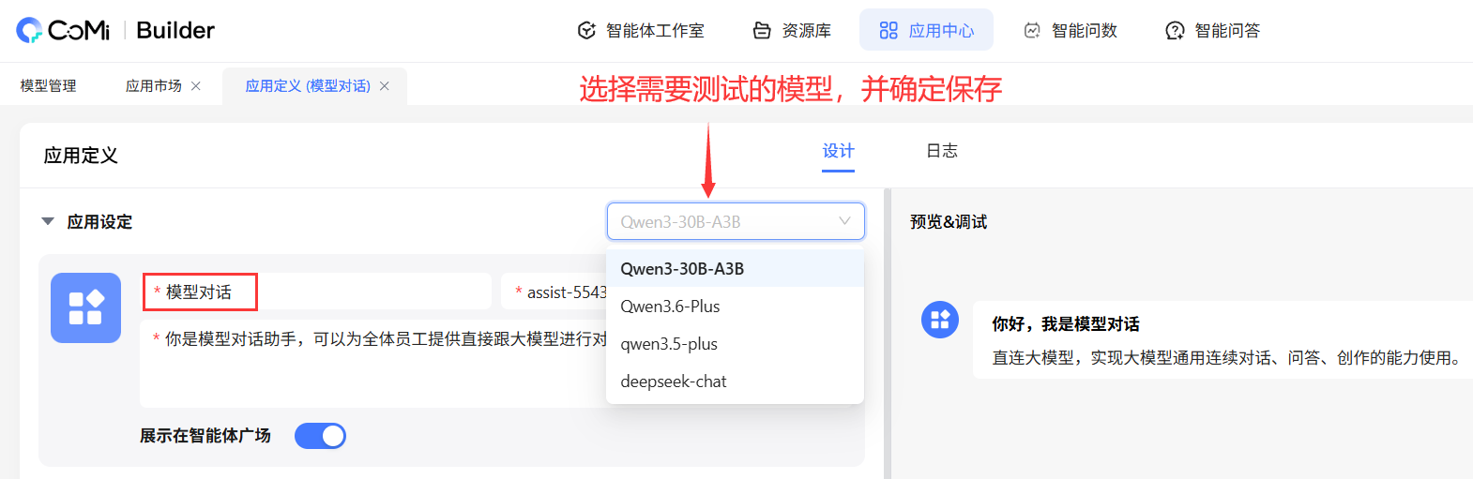Open 智能问数 in top navigation

[1071, 30]
